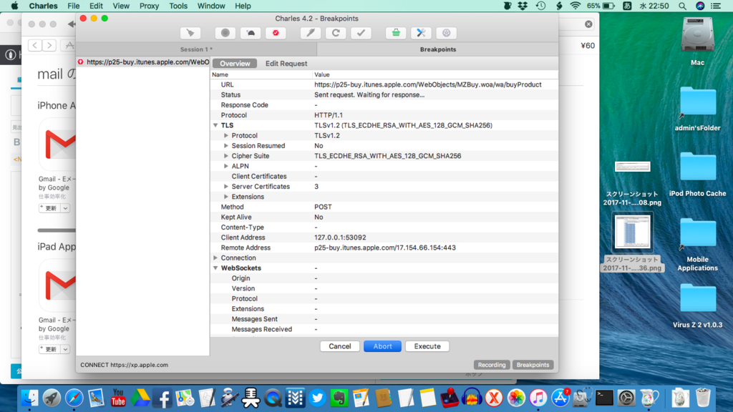
Task: Open iTunes music icon in the Dock
Action: (x=538, y=398)
